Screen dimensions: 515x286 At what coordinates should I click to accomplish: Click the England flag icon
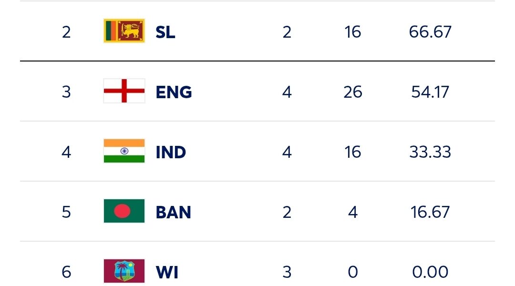[124, 91]
